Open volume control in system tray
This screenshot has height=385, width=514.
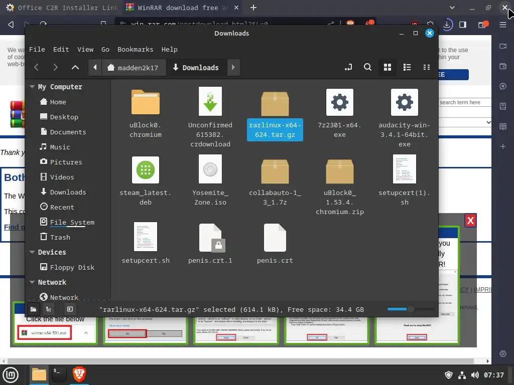475,375
